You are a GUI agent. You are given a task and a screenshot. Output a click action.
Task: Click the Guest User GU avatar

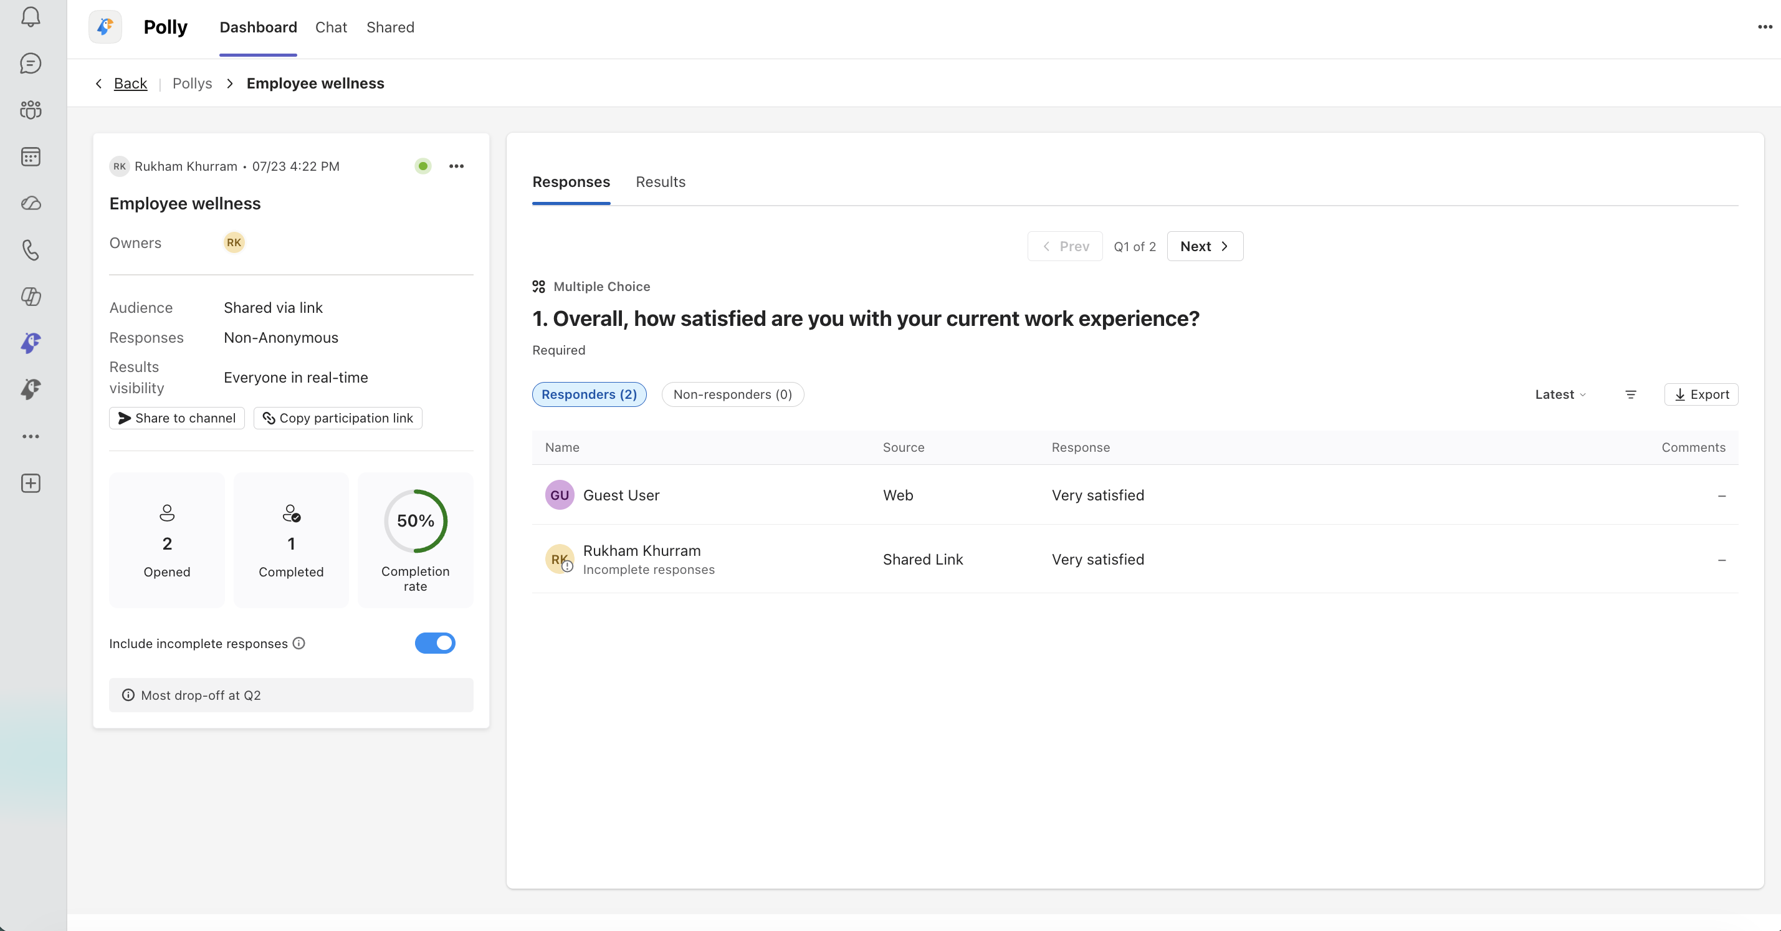pos(560,495)
